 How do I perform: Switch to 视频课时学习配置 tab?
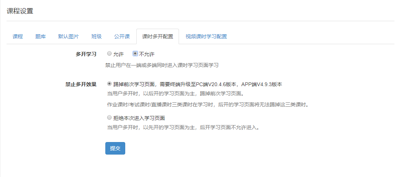point(206,36)
